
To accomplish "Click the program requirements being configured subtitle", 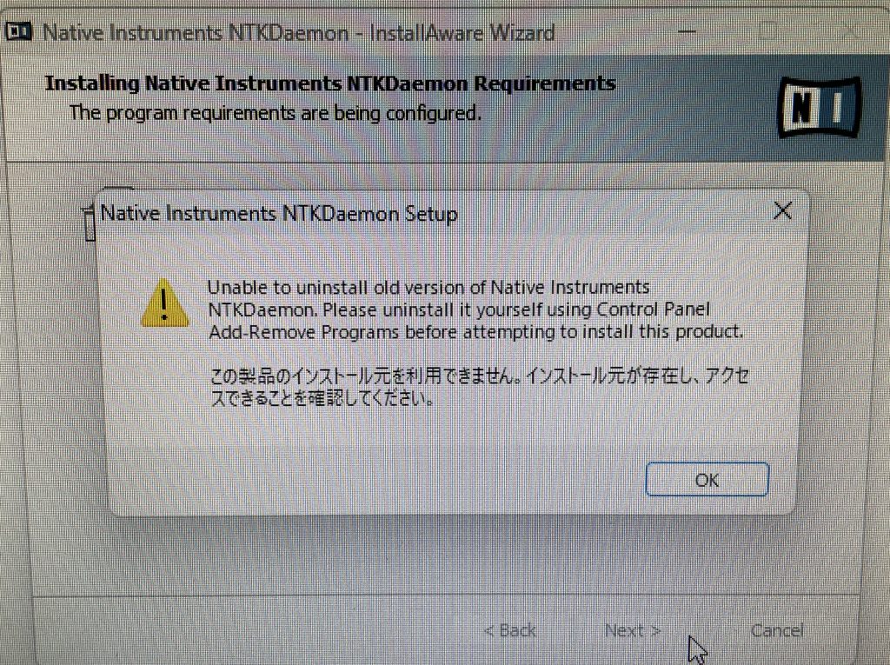I will (275, 113).
